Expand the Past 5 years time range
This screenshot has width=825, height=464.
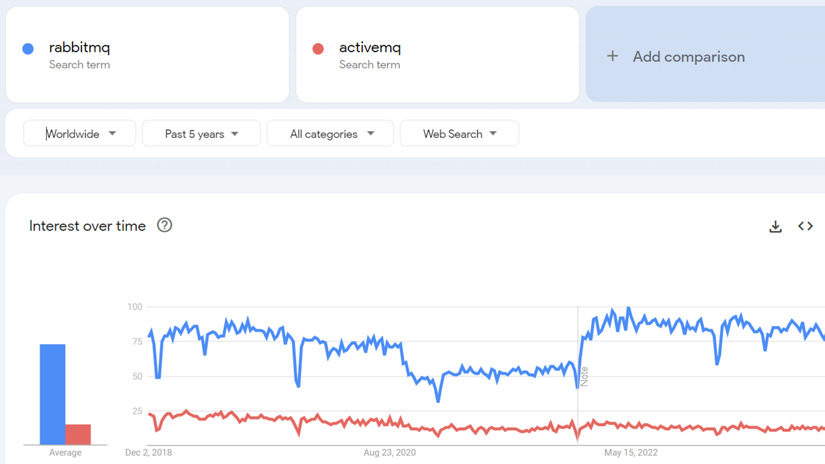[x=201, y=134]
